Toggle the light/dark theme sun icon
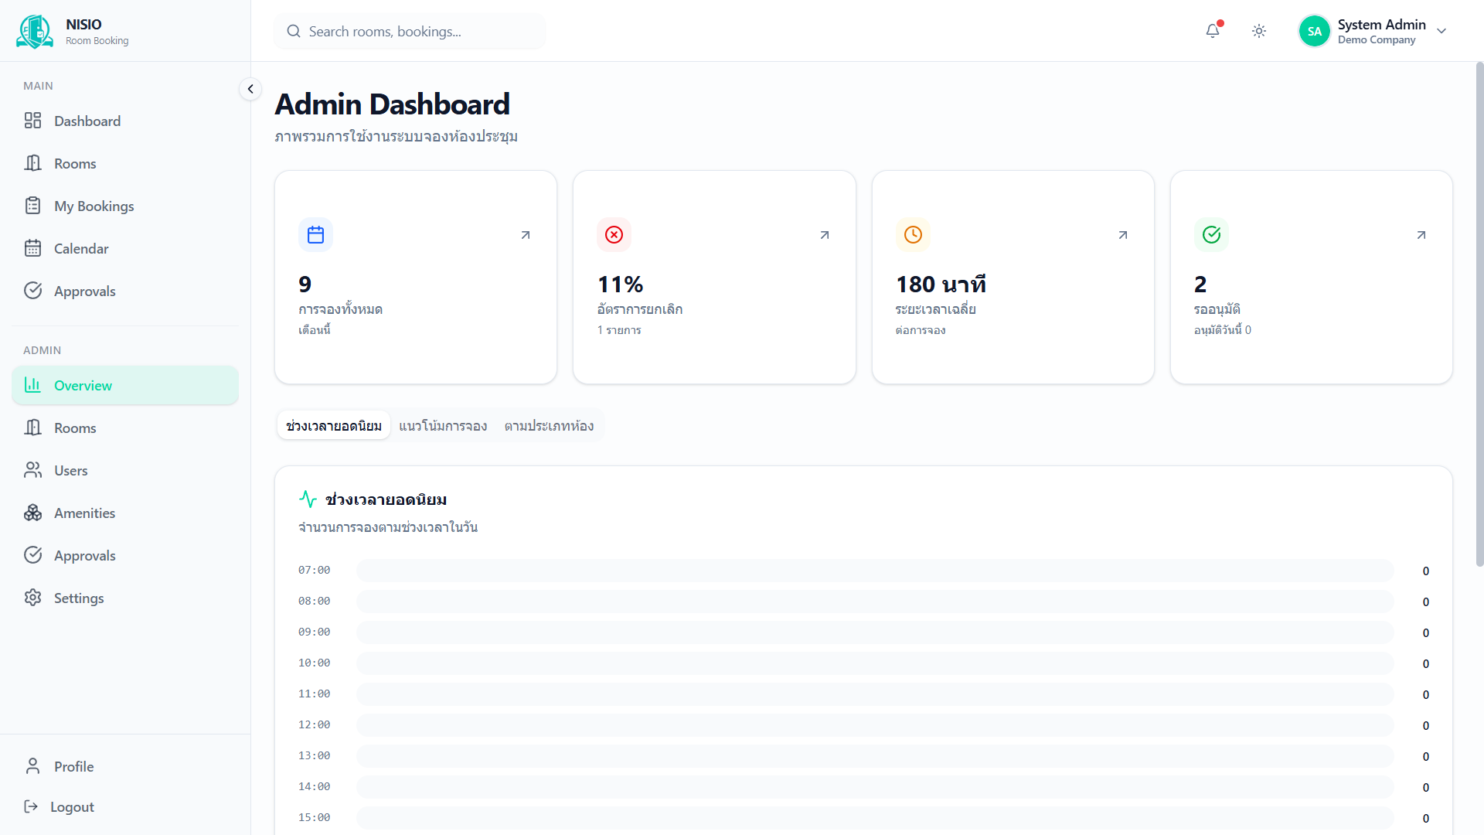This screenshot has height=835, width=1484. point(1259,31)
